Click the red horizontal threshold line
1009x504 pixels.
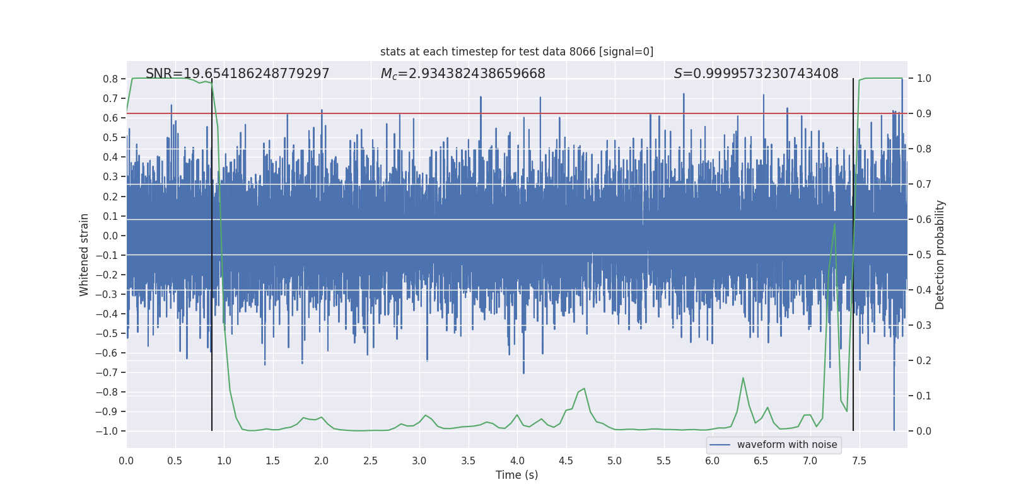[x=516, y=114]
